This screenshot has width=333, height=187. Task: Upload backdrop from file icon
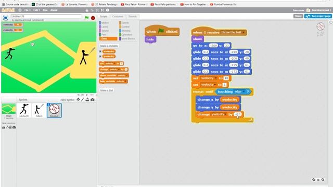[x=10, y=127]
